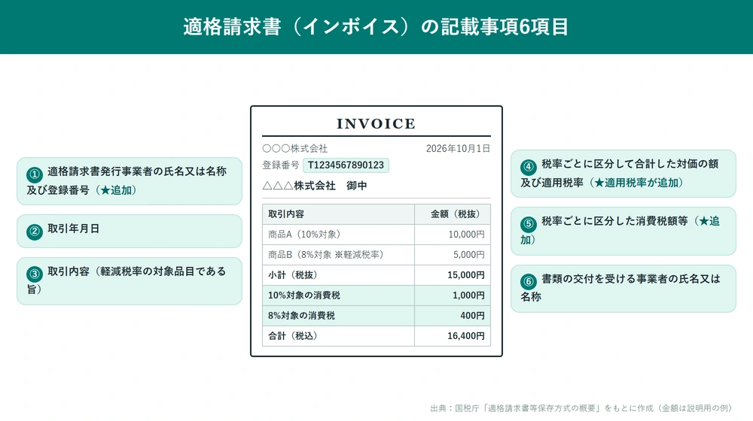The image size is (753, 421).
Task: Click the date 2026年10月1日
Action: tap(458, 149)
